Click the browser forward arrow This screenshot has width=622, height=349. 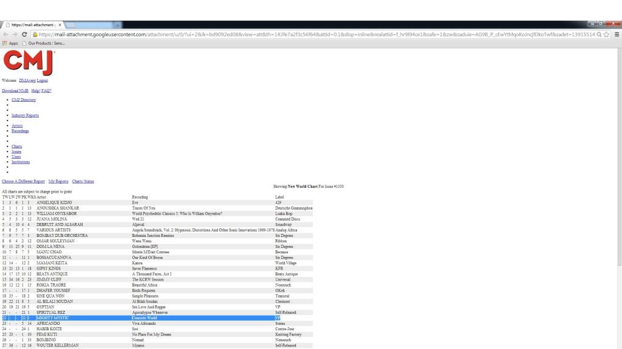click(x=15, y=35)
